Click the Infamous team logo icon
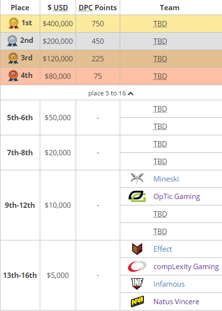222x311 pixels. (137, 284)
